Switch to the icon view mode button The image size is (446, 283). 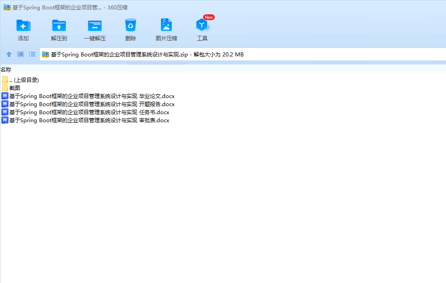pyautogui.click(x=21, y=54)
